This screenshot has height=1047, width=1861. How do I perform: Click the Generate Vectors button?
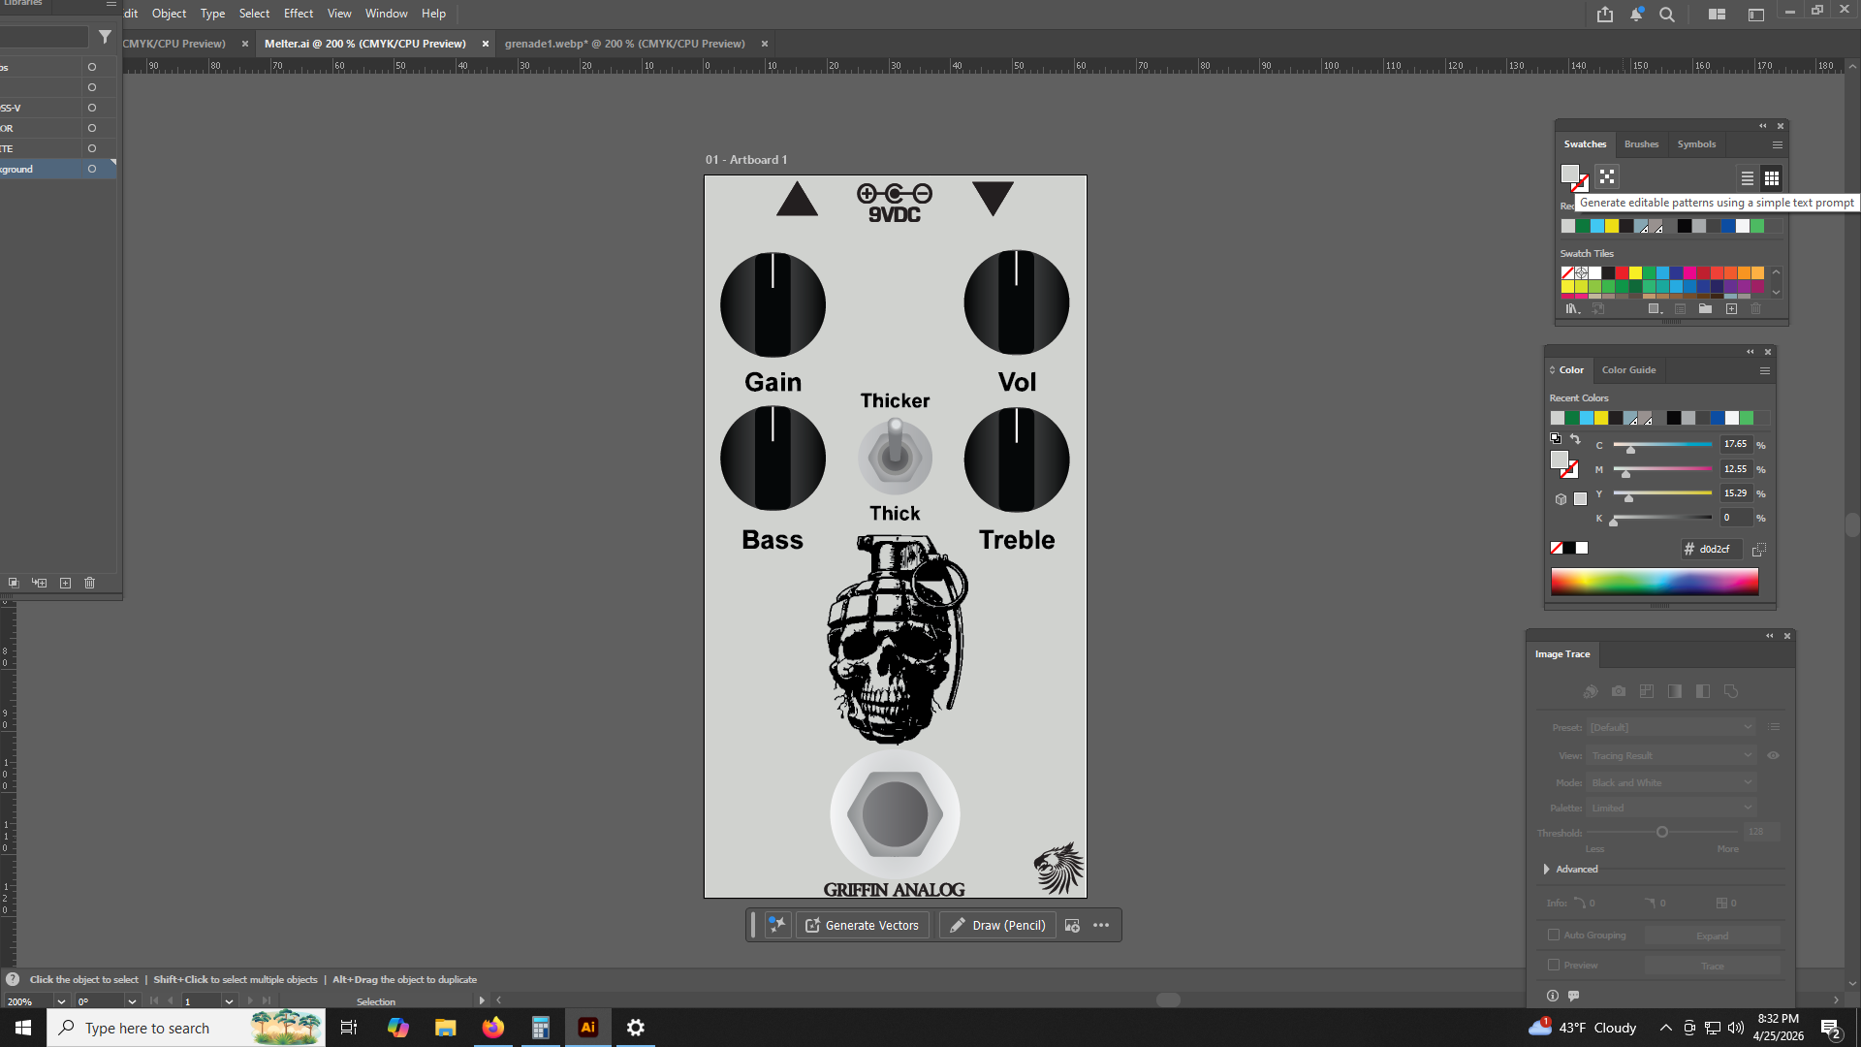pyautogui.click(x=863, y=925)
